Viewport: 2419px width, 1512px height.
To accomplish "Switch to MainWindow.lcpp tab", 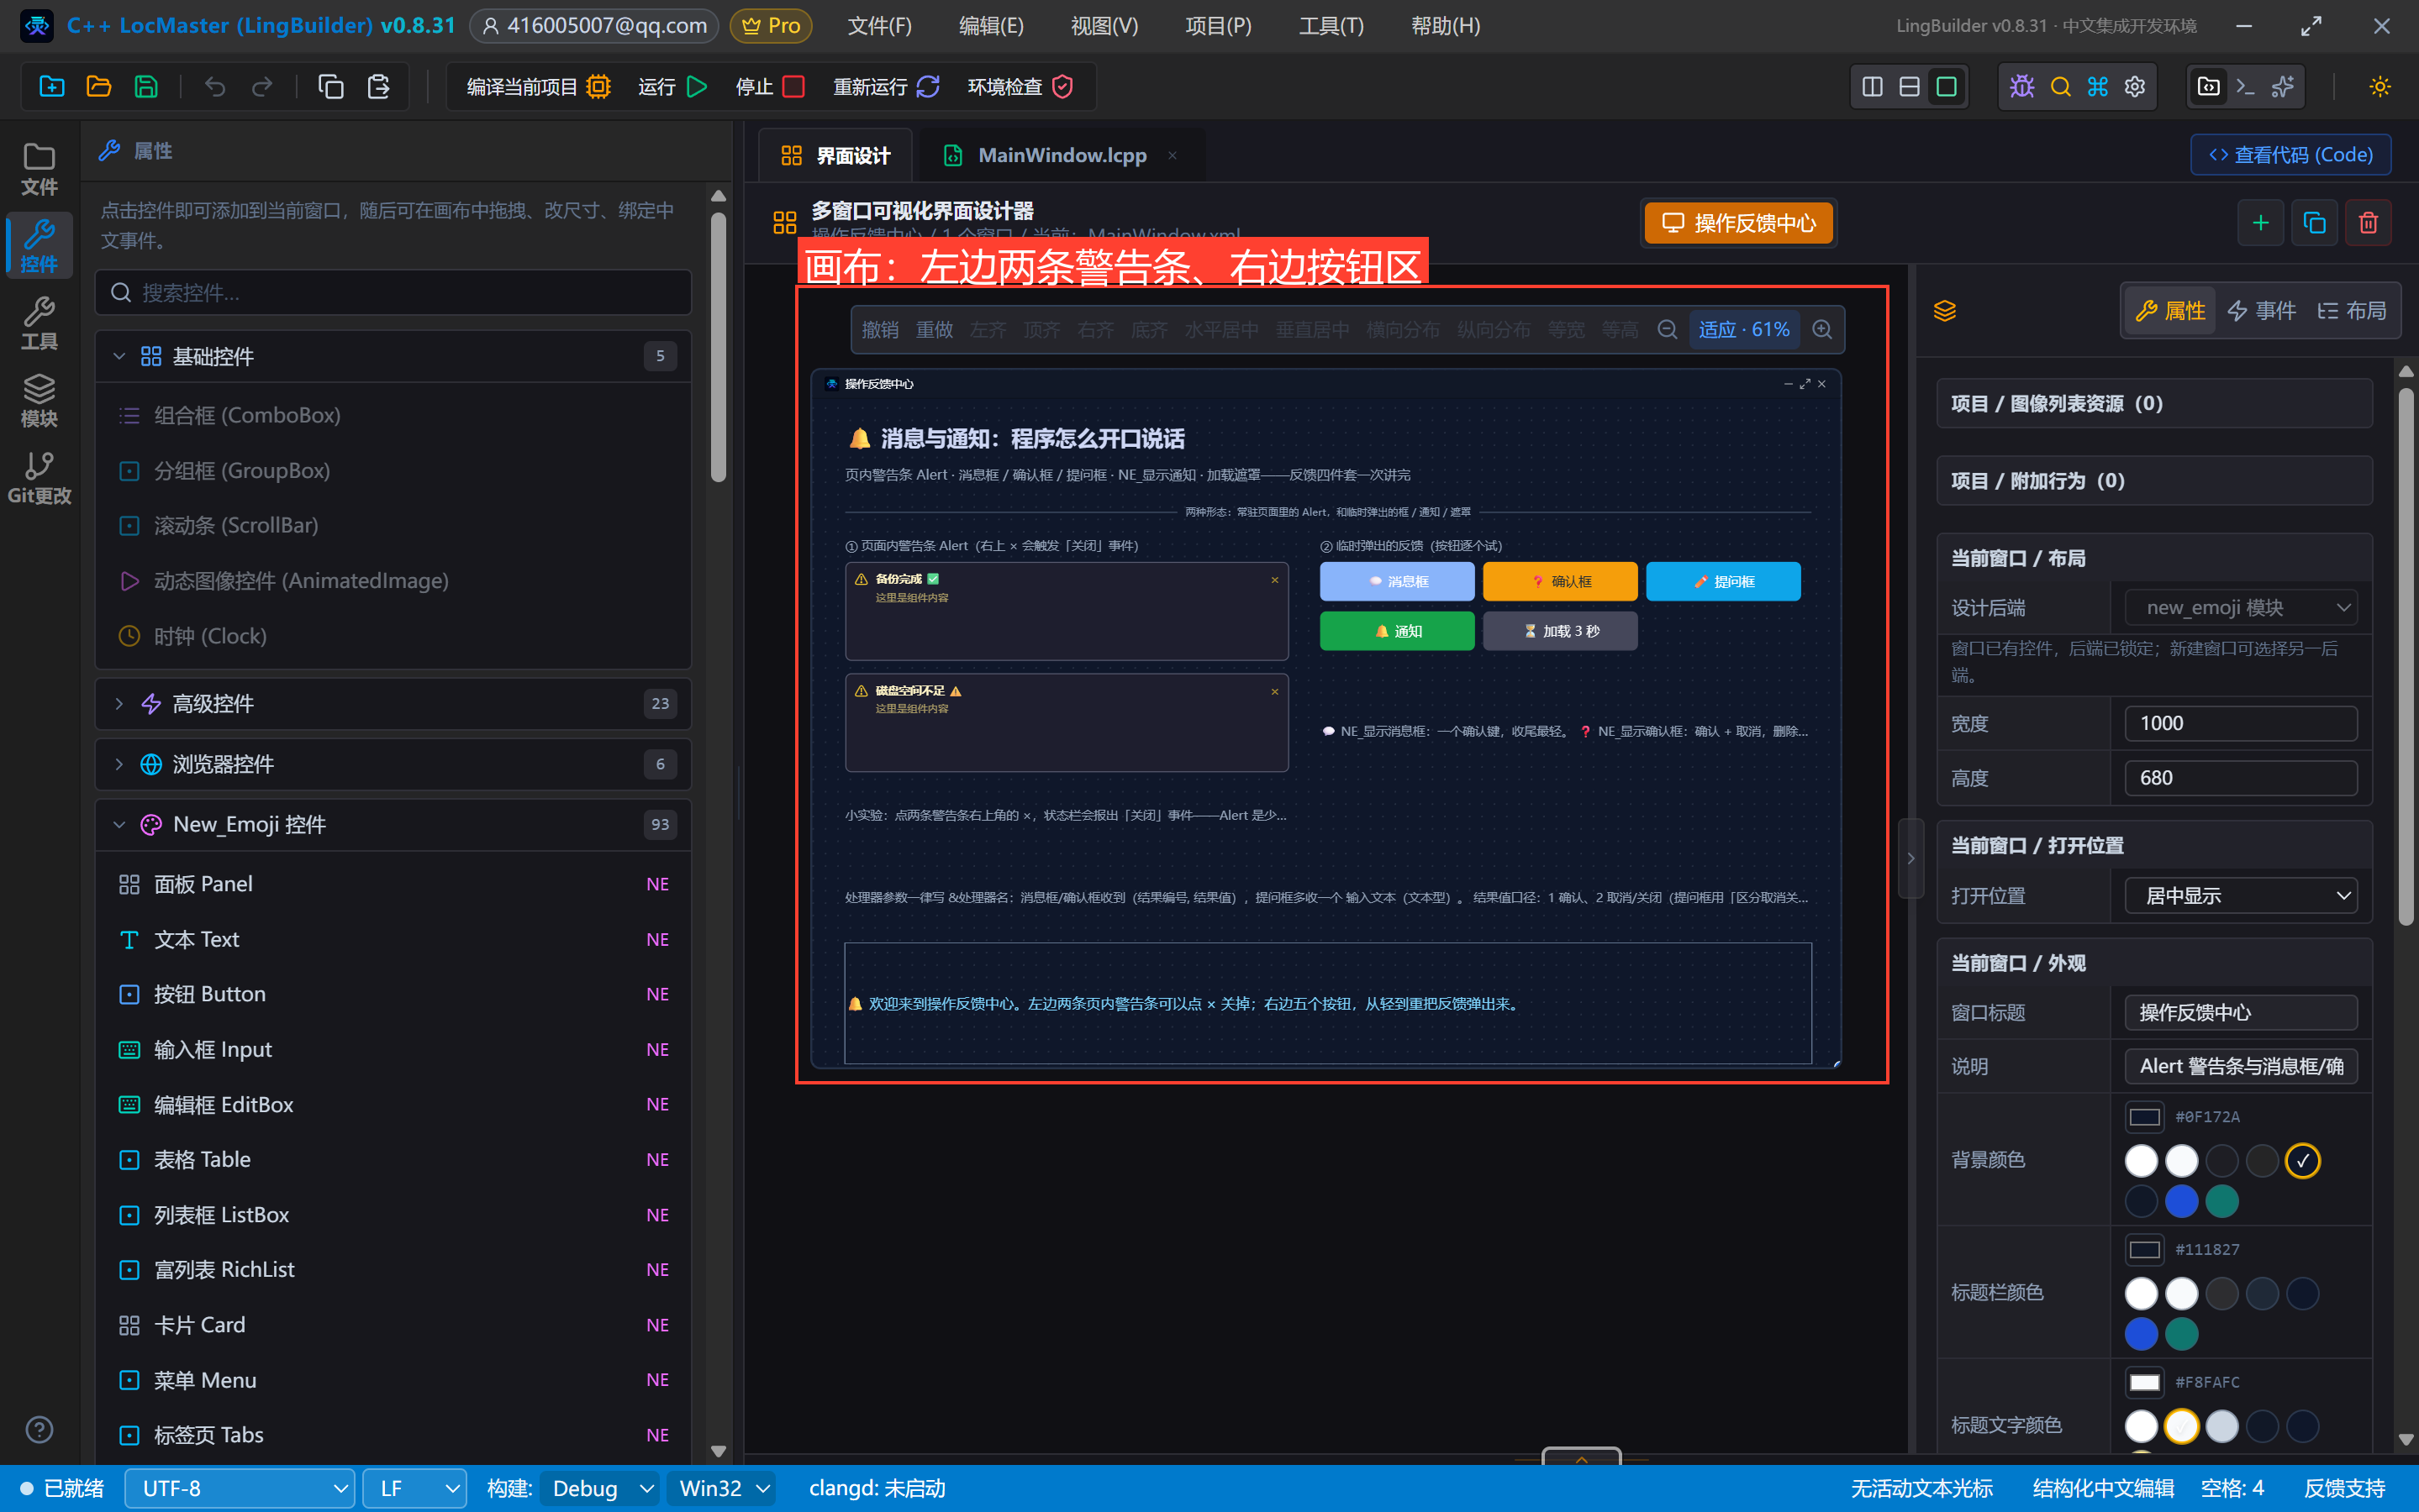I will [x=1062, y=155].
